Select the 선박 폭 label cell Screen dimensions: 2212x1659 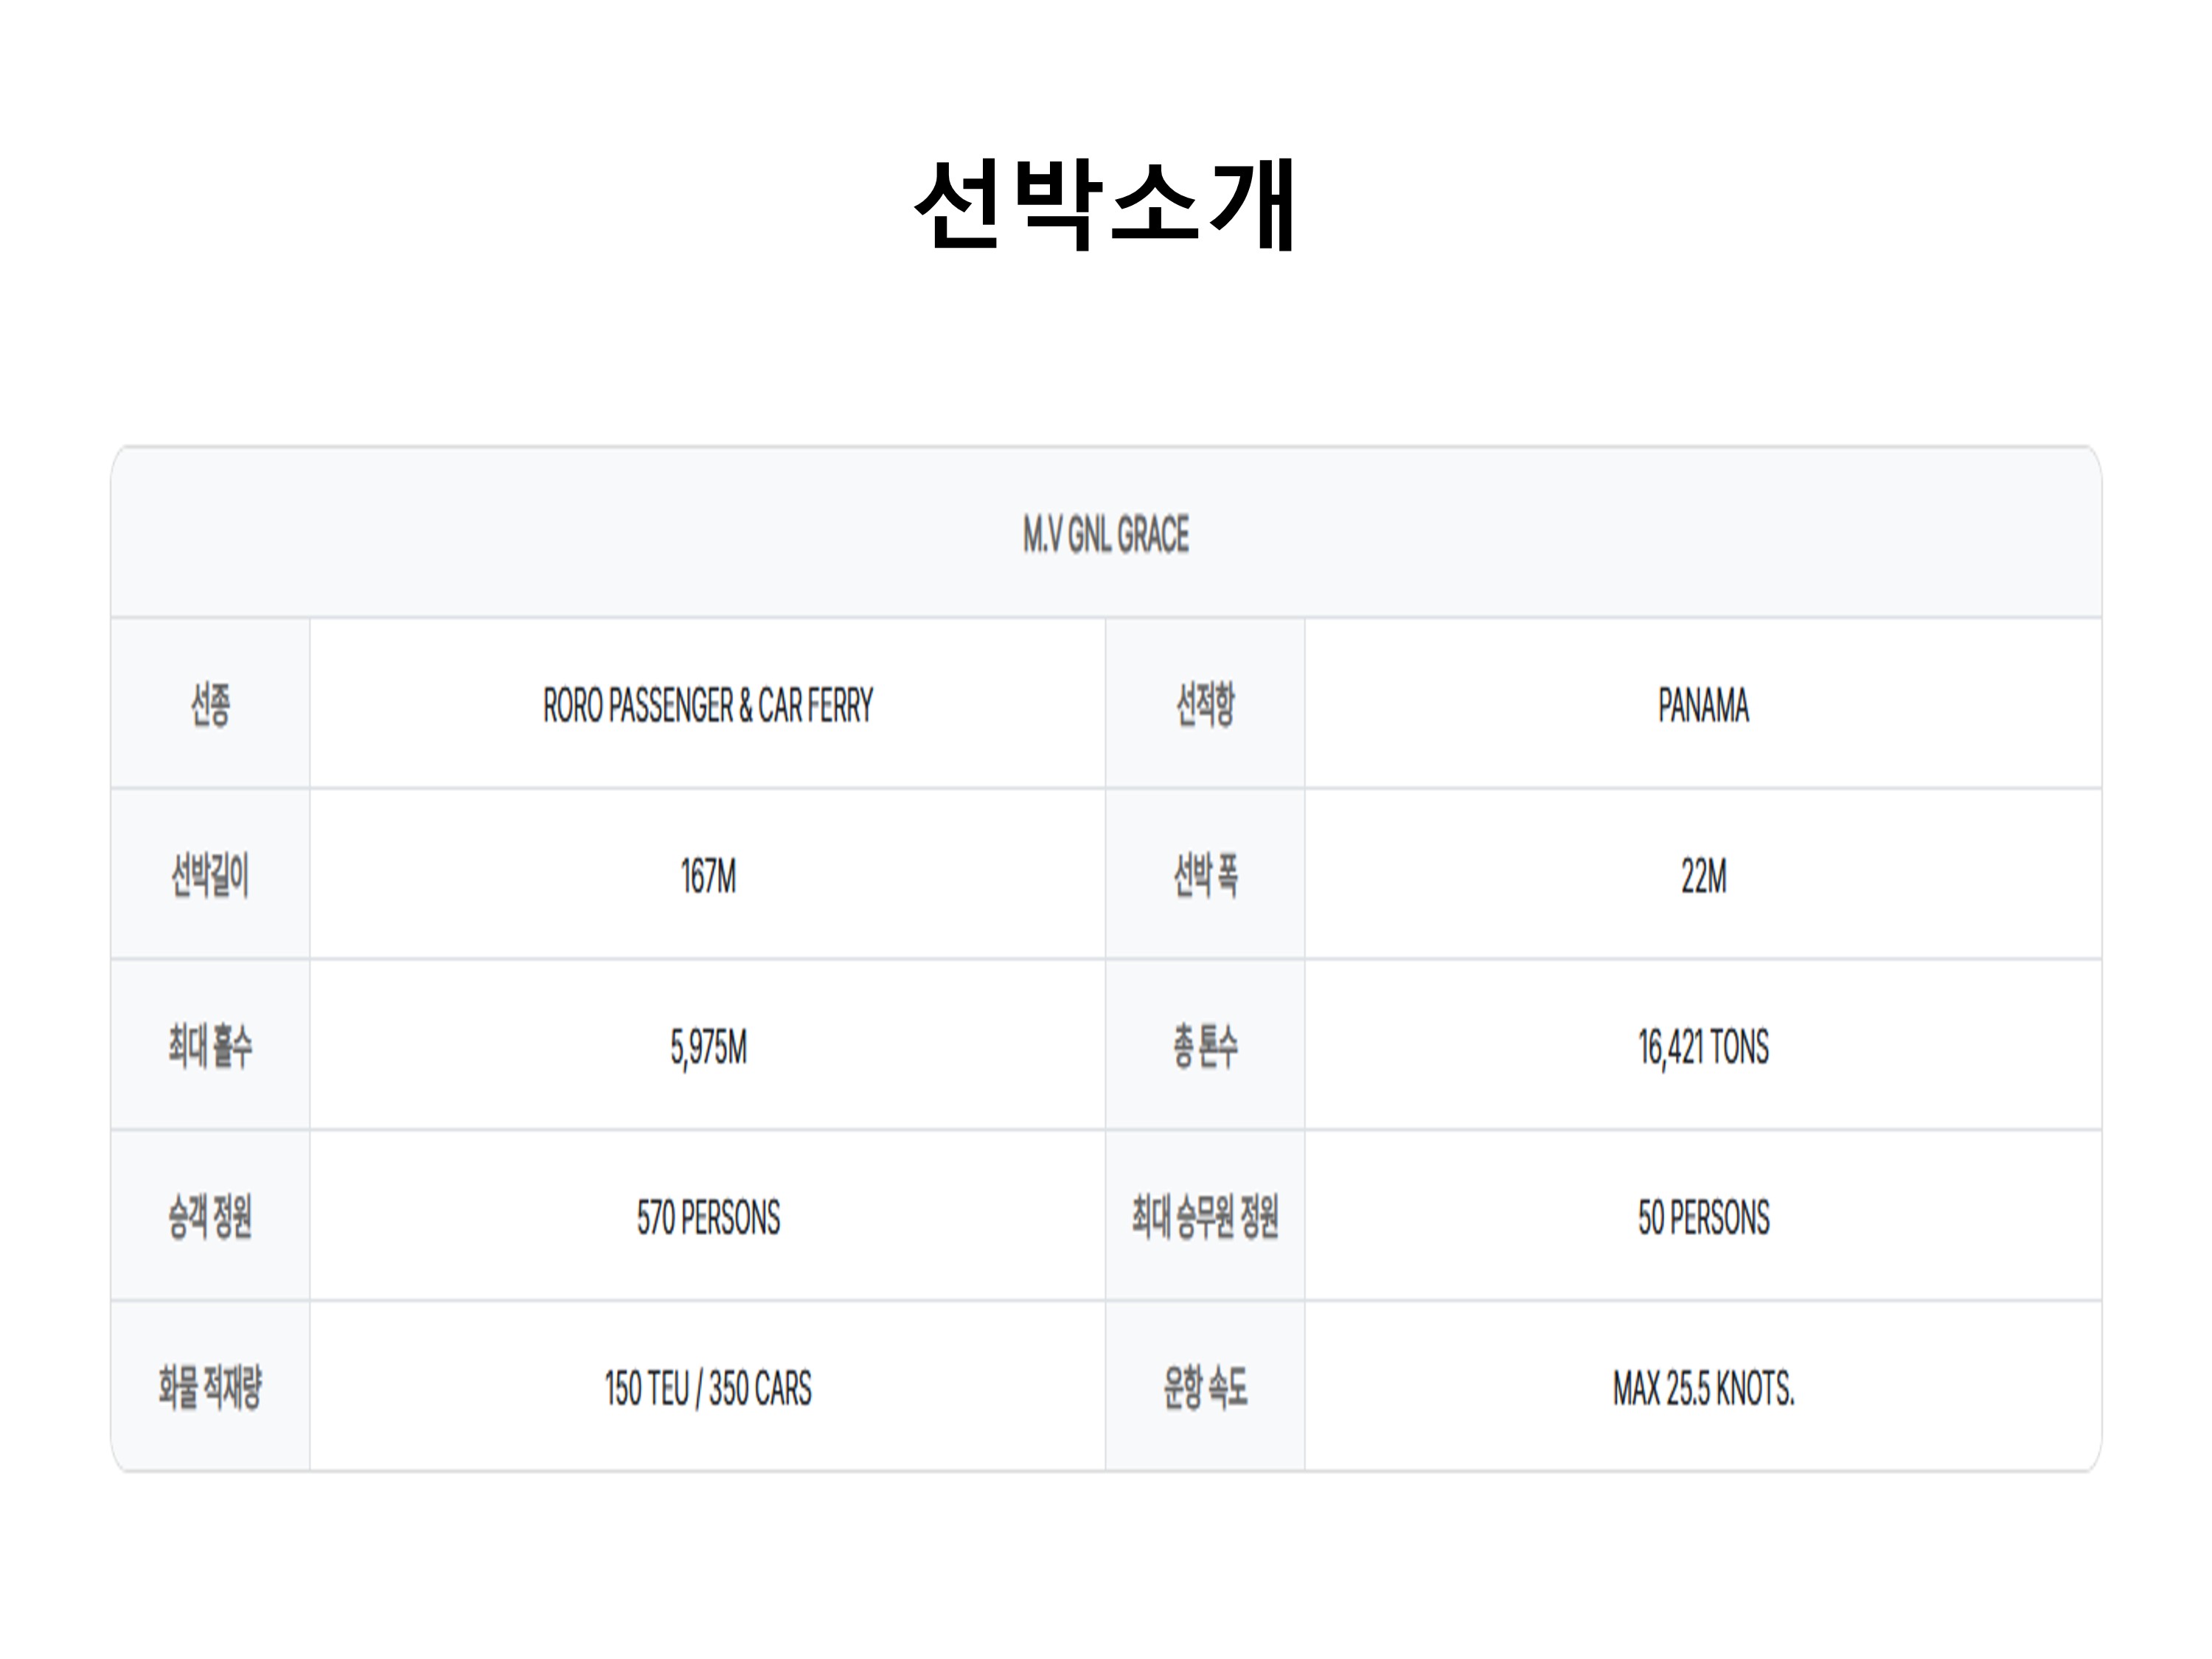point(1205,877)
